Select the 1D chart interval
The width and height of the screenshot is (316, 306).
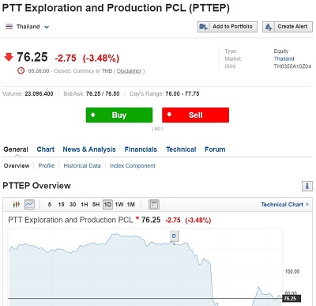(107, 205)
